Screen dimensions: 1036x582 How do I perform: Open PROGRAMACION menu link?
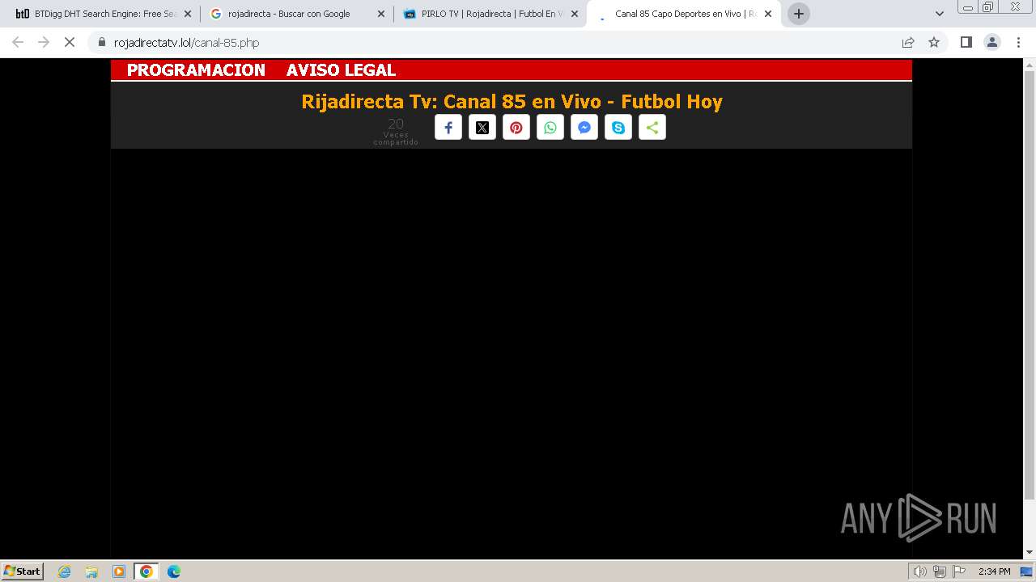point(196,70)
